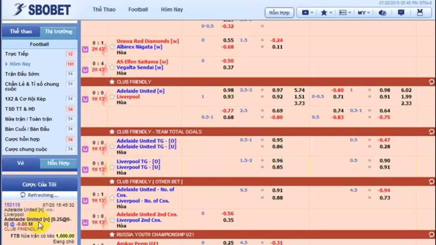Click the Cược Của Tôi panel header
Screen dimensions: 436x245
click(x=40, y=184)
